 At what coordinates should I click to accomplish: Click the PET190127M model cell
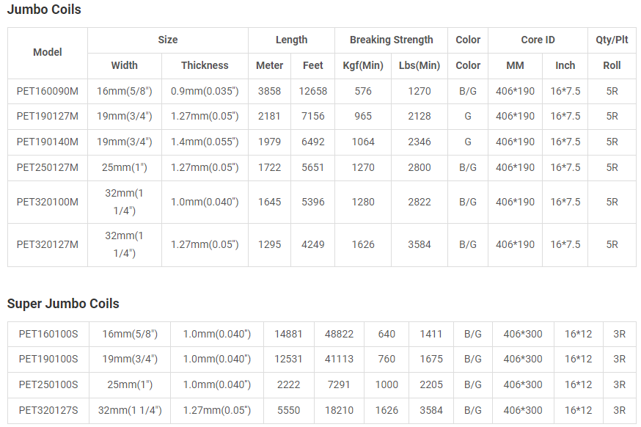48,116
